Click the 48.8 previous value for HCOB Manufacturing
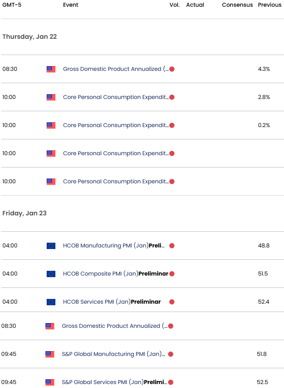The width and height of the screenshot is (284, 388). click(263, 245)
